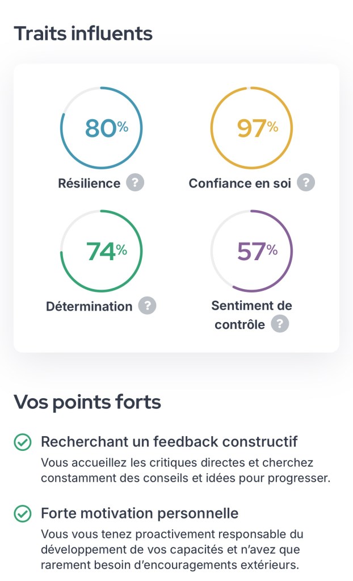
Task: Select the Détermination trait label
Action: pos(89,306)
